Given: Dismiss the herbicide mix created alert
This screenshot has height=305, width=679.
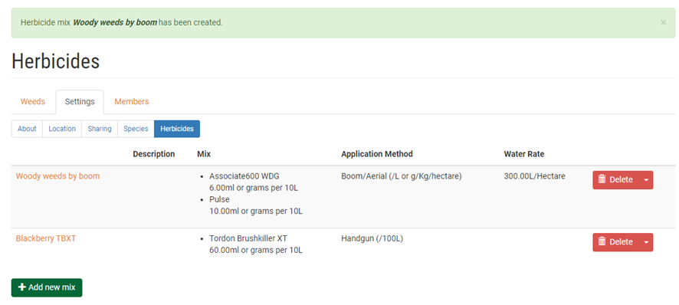Looking at the screenshot, I should 663,22.
